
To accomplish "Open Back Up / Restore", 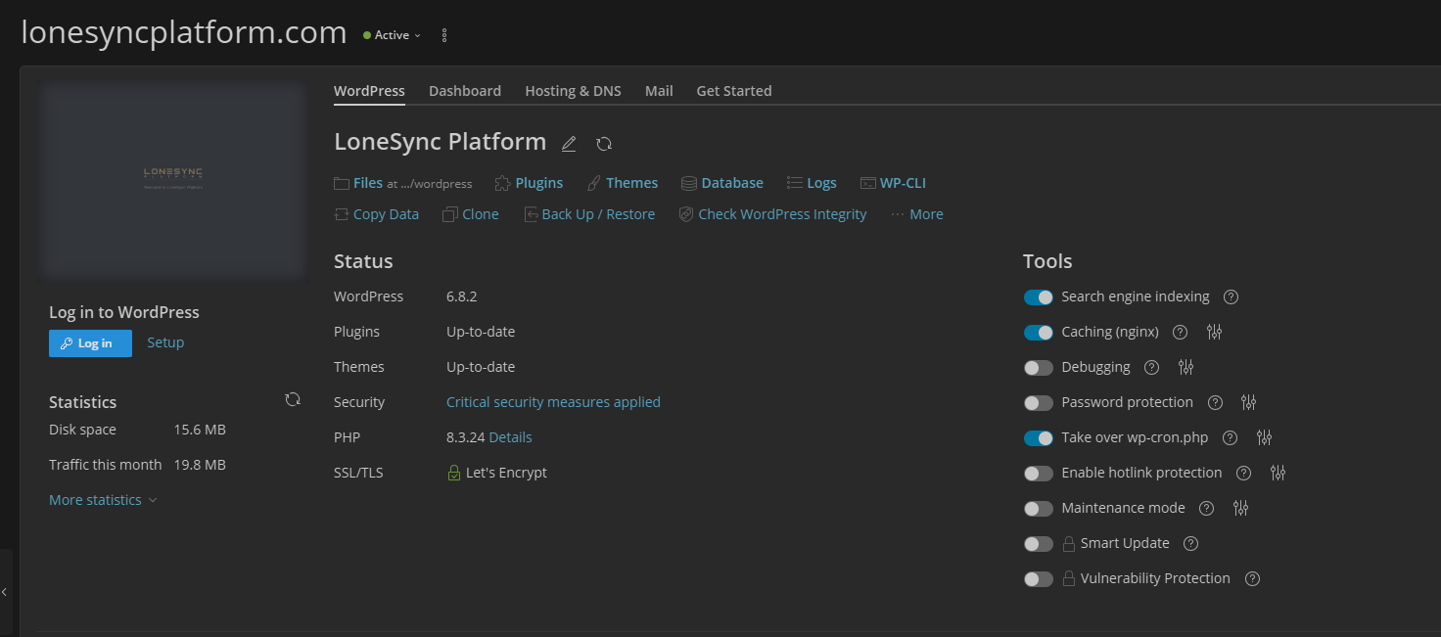I will coord(589,214).
